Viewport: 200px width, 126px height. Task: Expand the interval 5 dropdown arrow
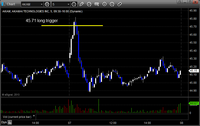click(68, 4)
